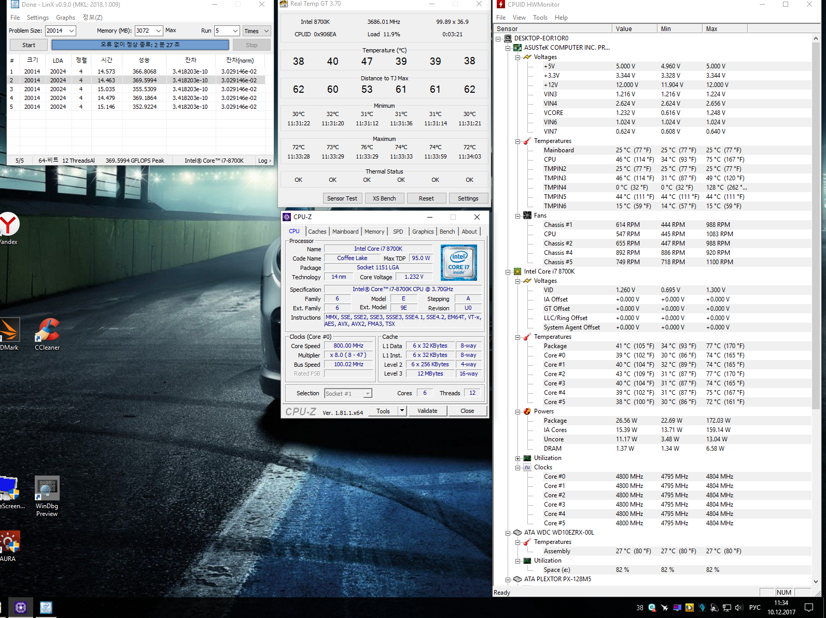
Task: Click the CPU-Z icon in the taskbar
Action: click(21, 607)
